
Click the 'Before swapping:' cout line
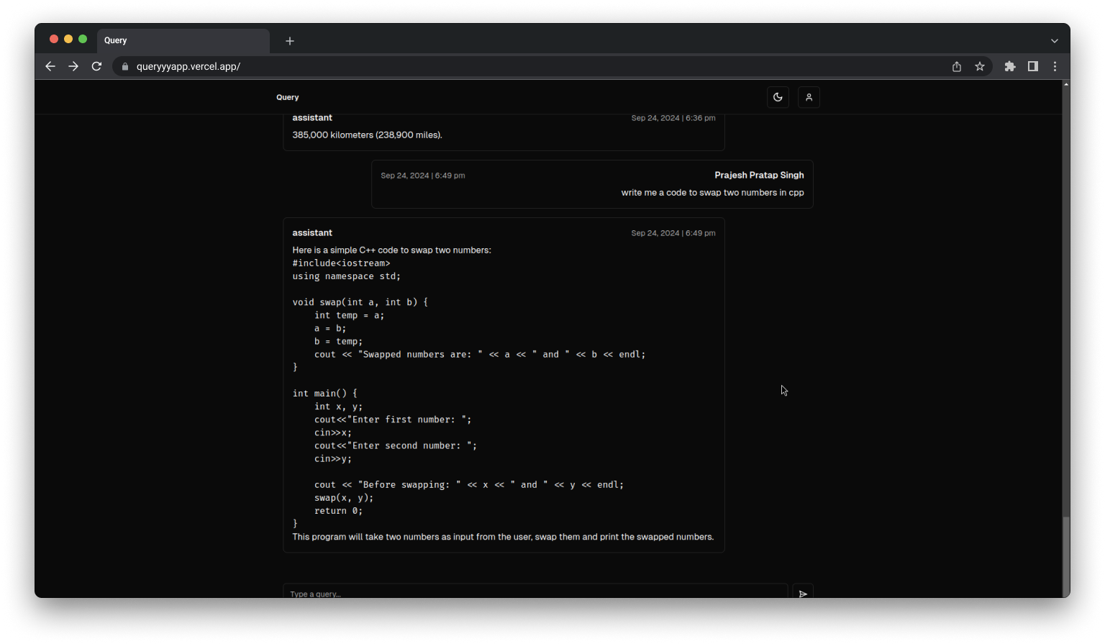click(469, 485)
